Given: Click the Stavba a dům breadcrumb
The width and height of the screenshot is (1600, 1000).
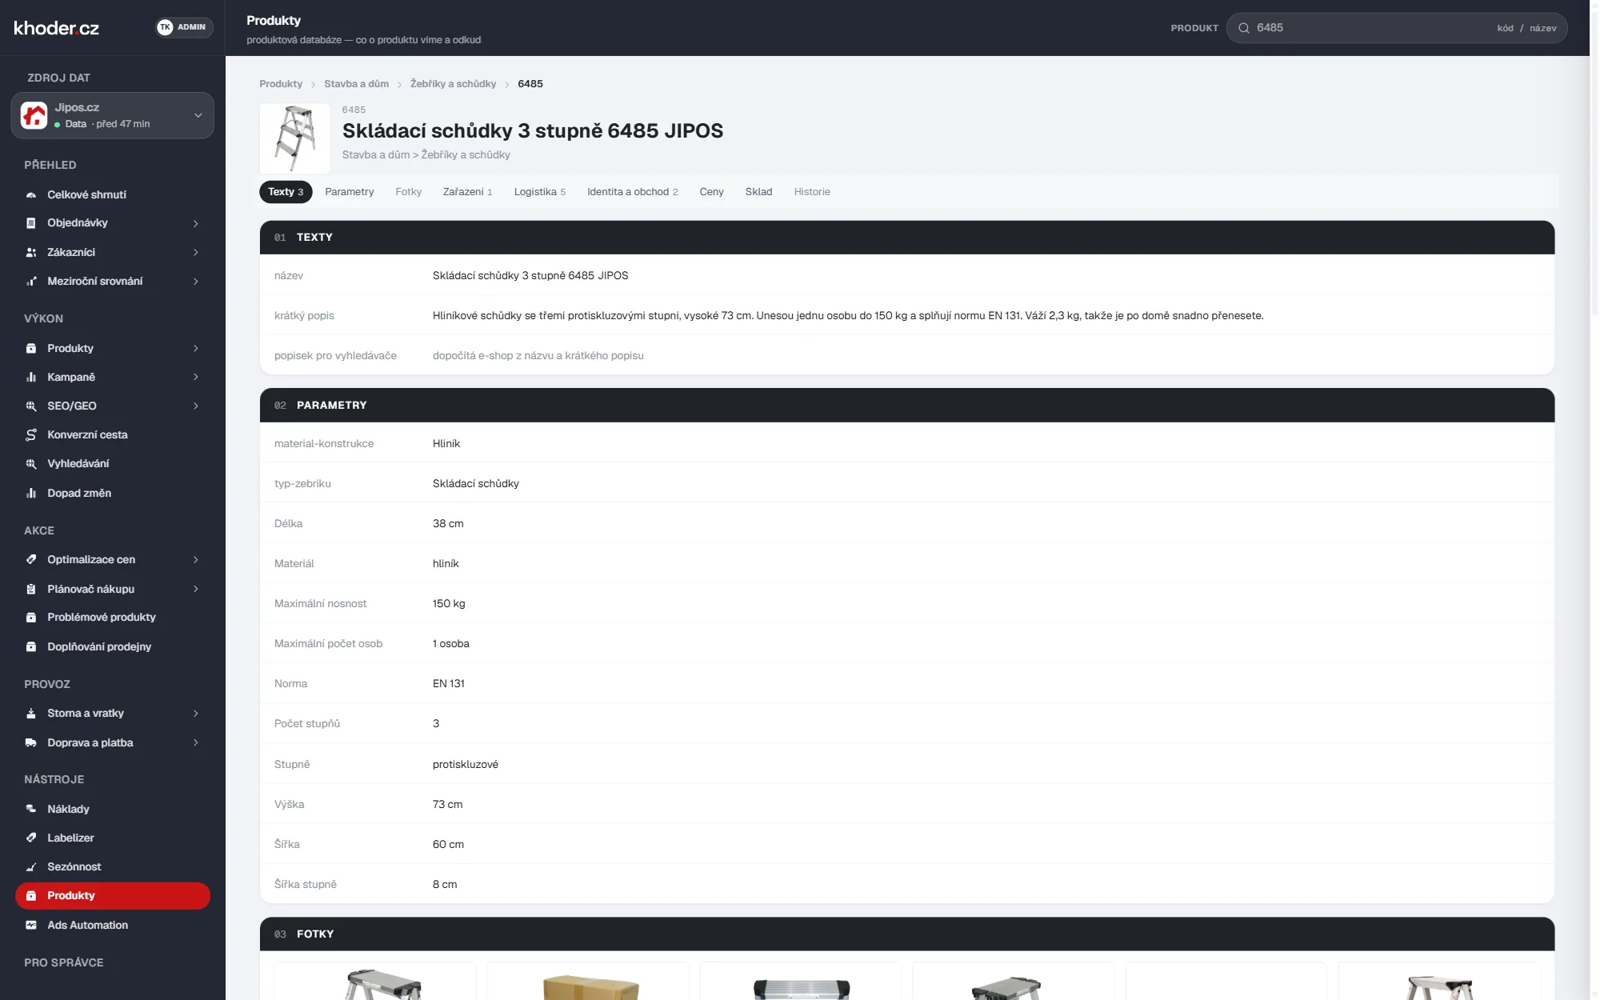Looking at the screenshot, I should [x=356, y=84].
